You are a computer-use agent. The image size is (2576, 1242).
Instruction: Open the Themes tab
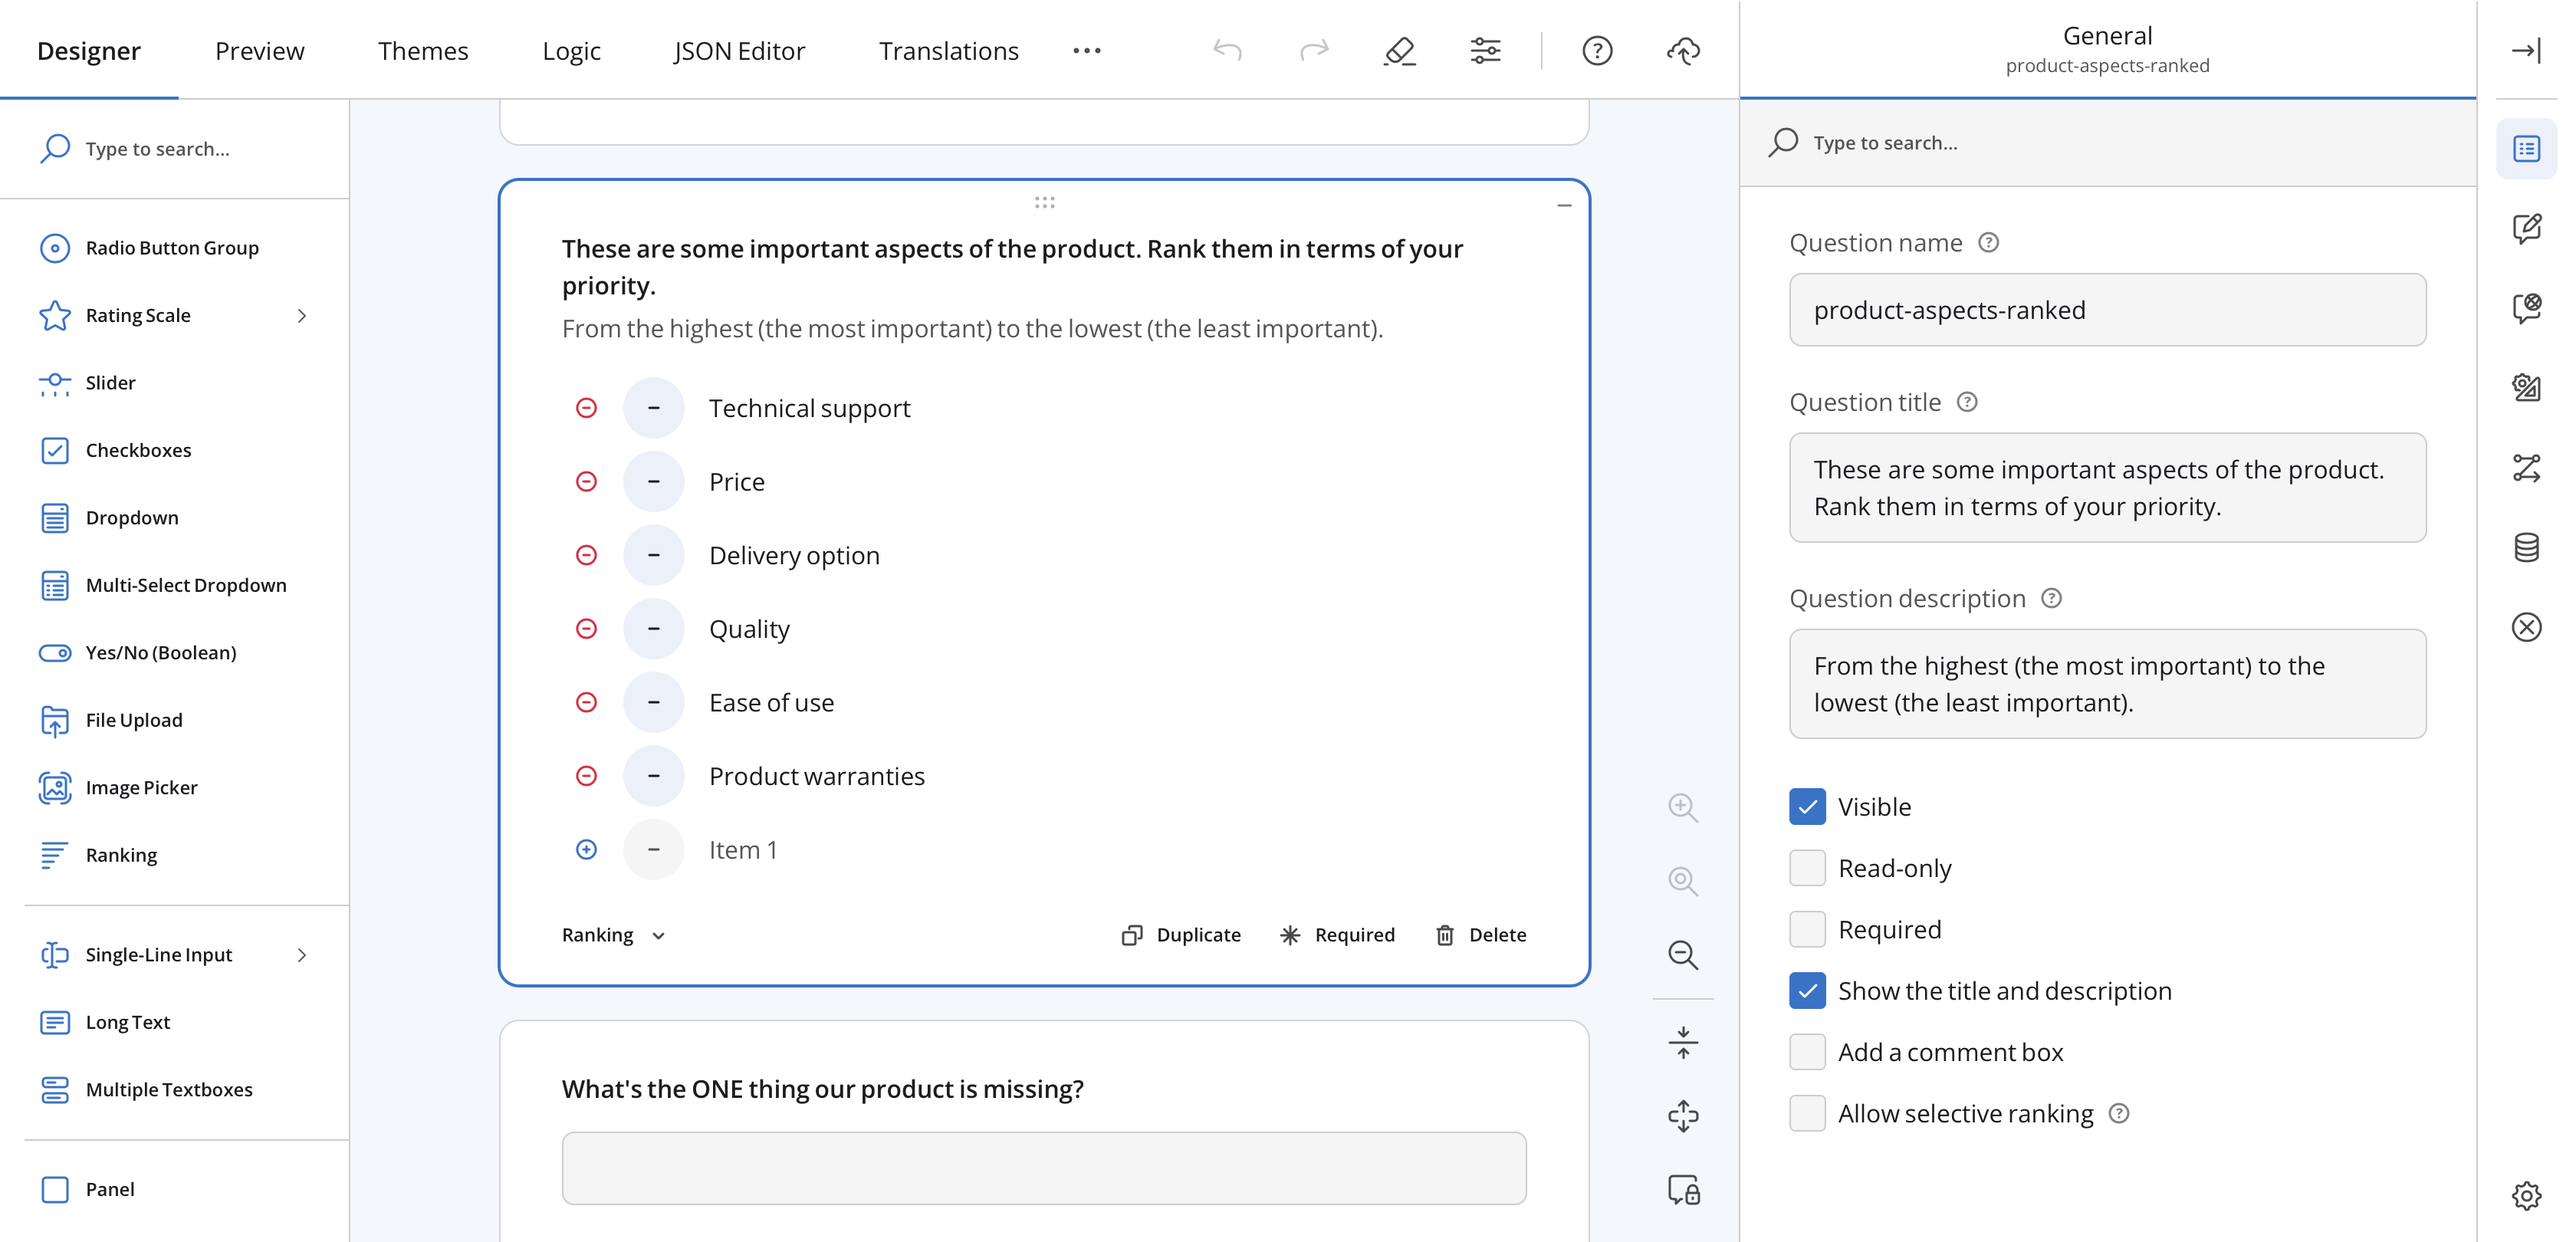click(423, 50)
